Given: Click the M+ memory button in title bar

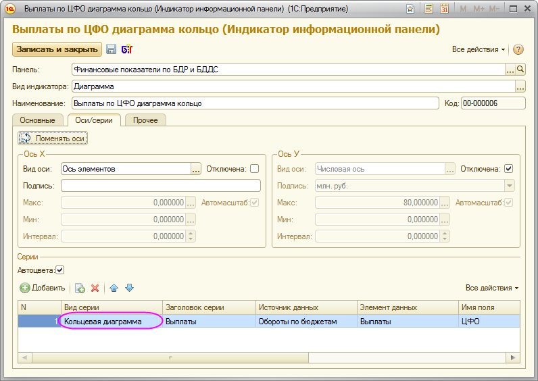Looking at the screenshot, I should click(479, 9).
